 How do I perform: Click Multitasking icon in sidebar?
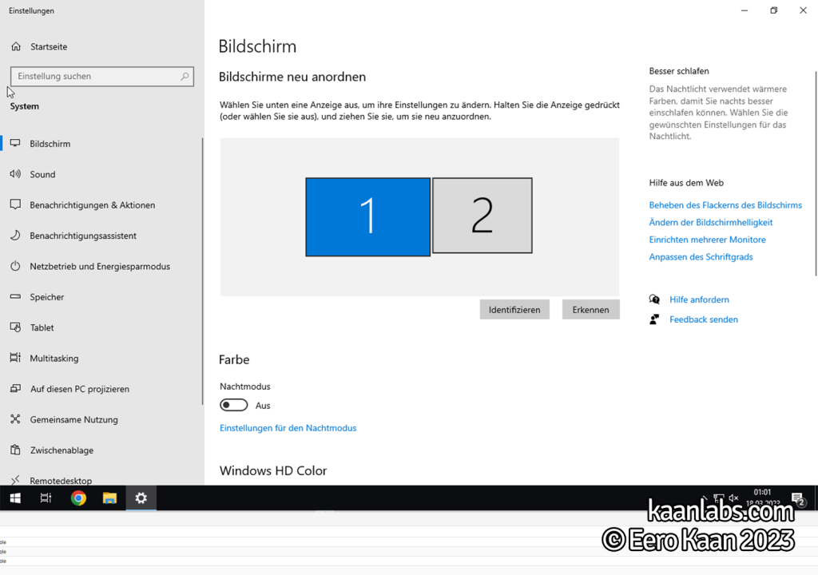16,358
